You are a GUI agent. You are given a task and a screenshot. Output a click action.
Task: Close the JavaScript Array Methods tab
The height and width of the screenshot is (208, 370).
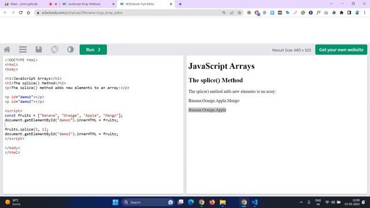click(113, 4)
